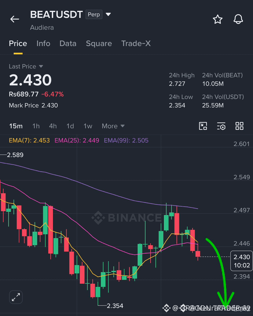The height and width of the screenshot is (316, 253).
Task: Switch to the Trade-X tab
Action: pyautogui.click(x=136, y=44)
